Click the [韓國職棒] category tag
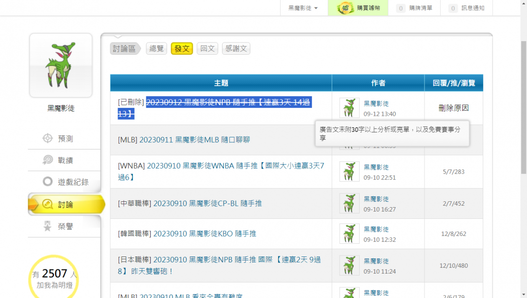 pos(135,234)
